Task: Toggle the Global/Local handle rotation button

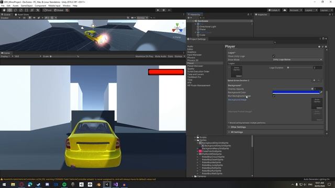Action: point(59,10)
